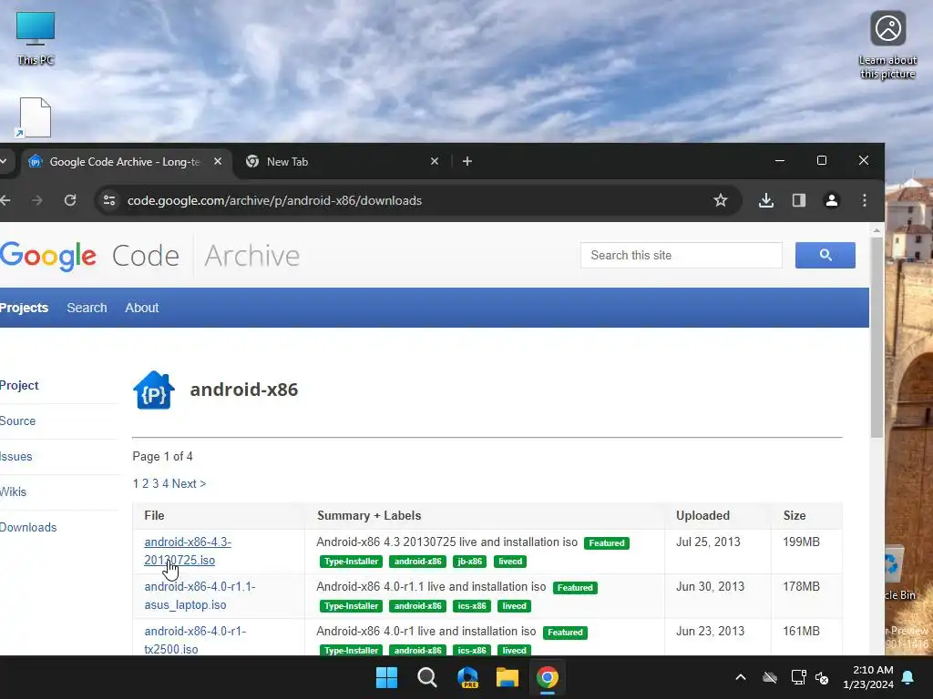Click livecd label in 4.3 row

(x=510, y=561)
